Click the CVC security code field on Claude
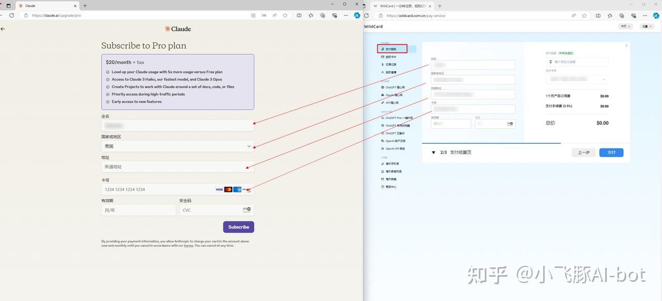 point(217,210)
